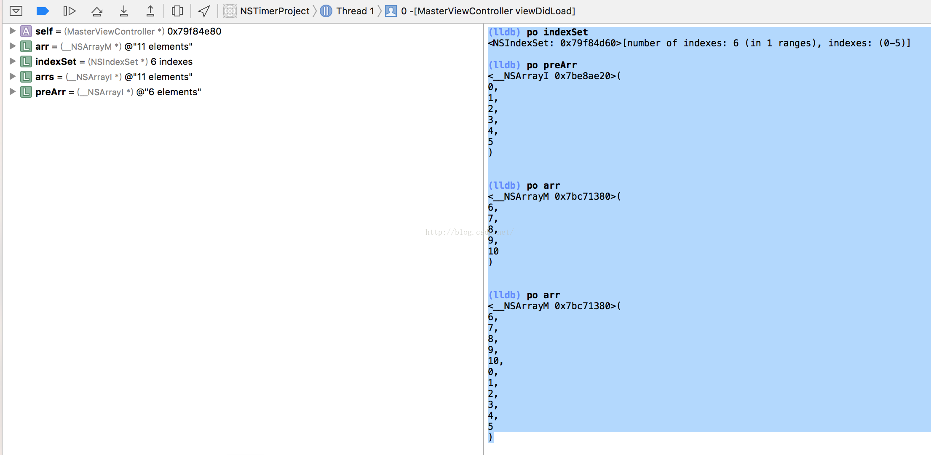Image resolution: width=931 pixels, height=455 pixels.
Task: Click the '10,' line in console output
Action: click(x=495, y=361)
